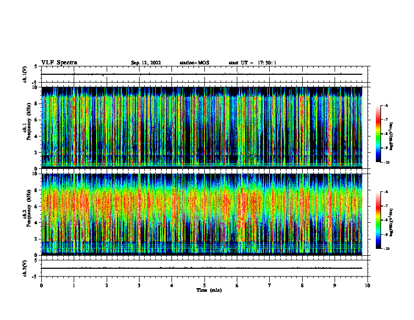
Task: Click the time-axis tick label '10'
Action: pos(367,285)
